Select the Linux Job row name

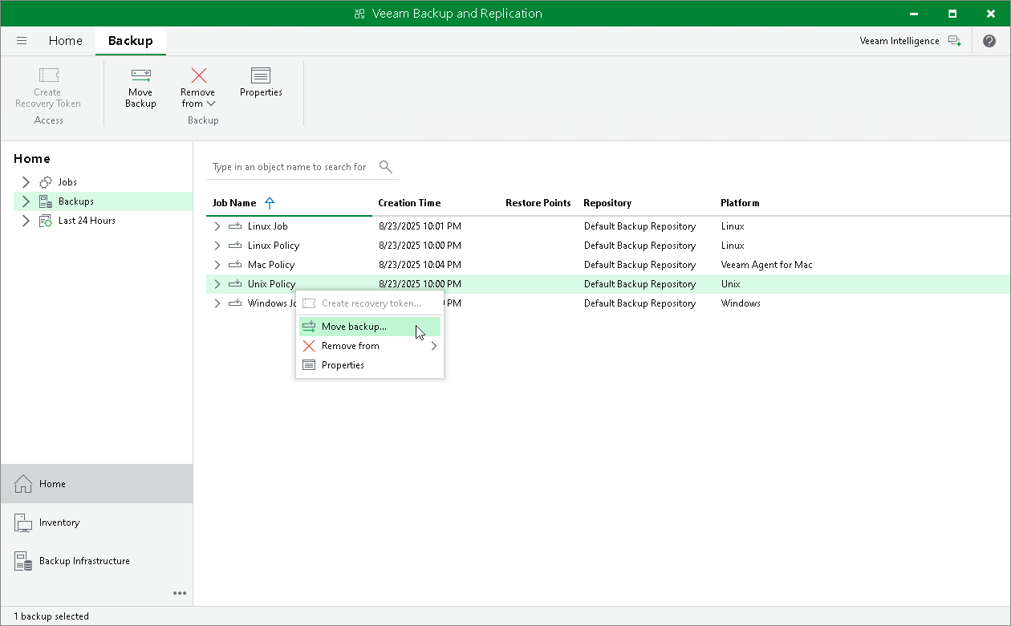[x=268, y=226]
